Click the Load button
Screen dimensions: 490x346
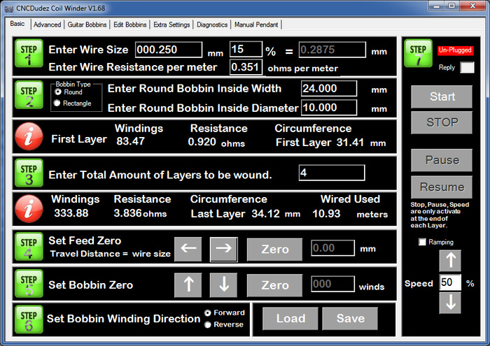click(290, 319)
